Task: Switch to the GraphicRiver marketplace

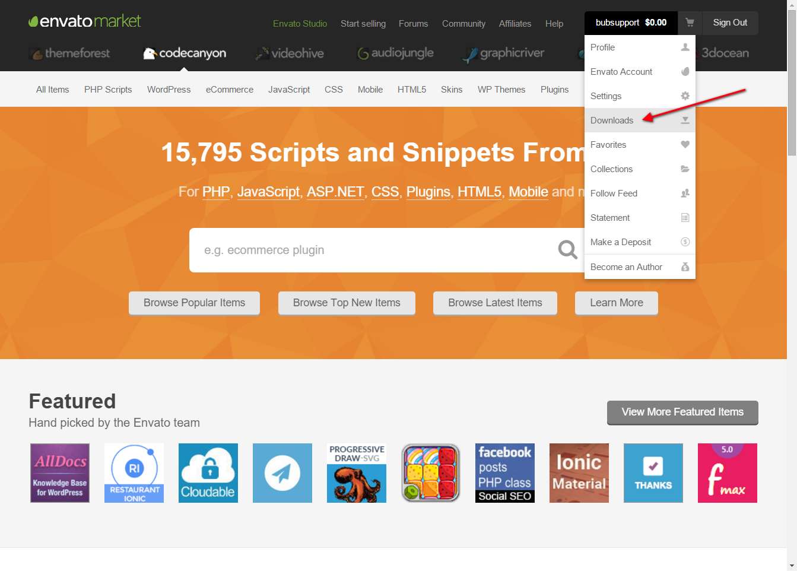Action: [x=504, y=53]
